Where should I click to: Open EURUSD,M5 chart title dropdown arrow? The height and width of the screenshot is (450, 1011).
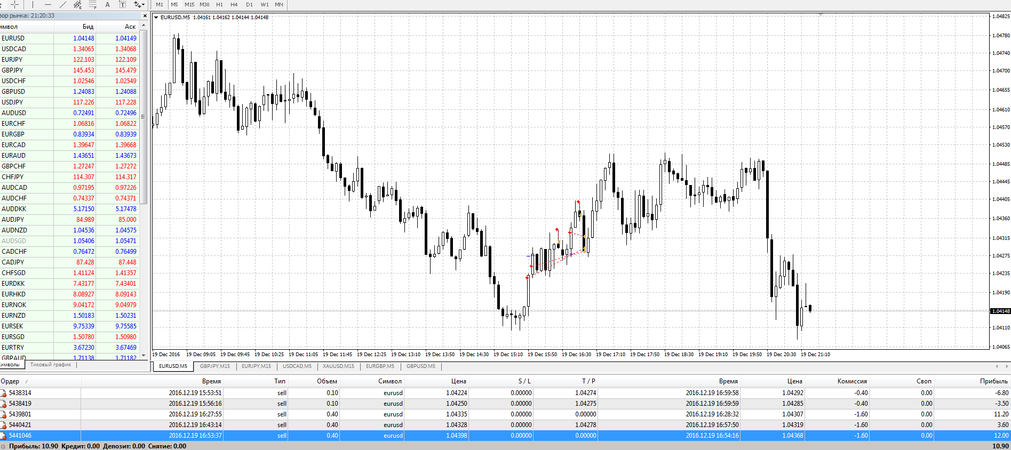coord(156,18)
